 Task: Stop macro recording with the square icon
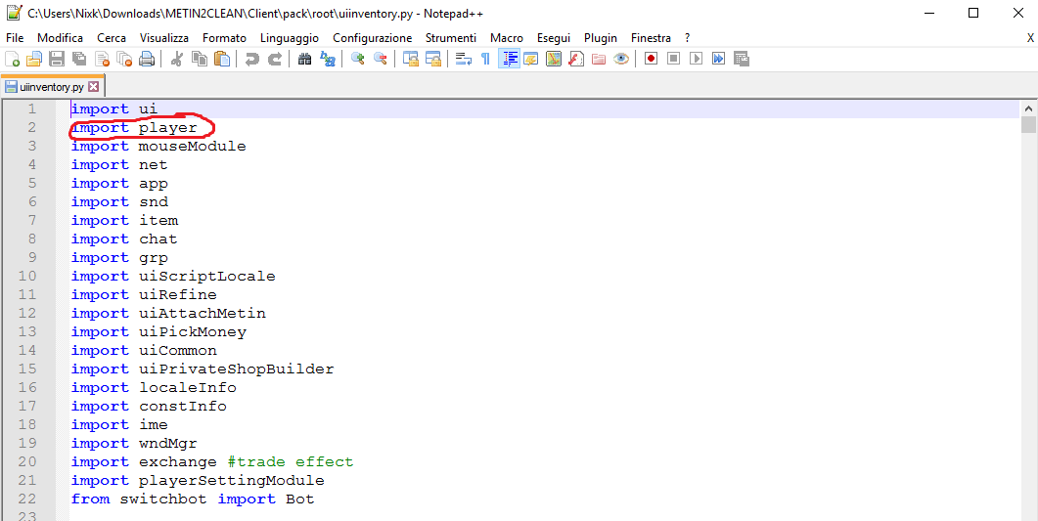click(673, 59)
